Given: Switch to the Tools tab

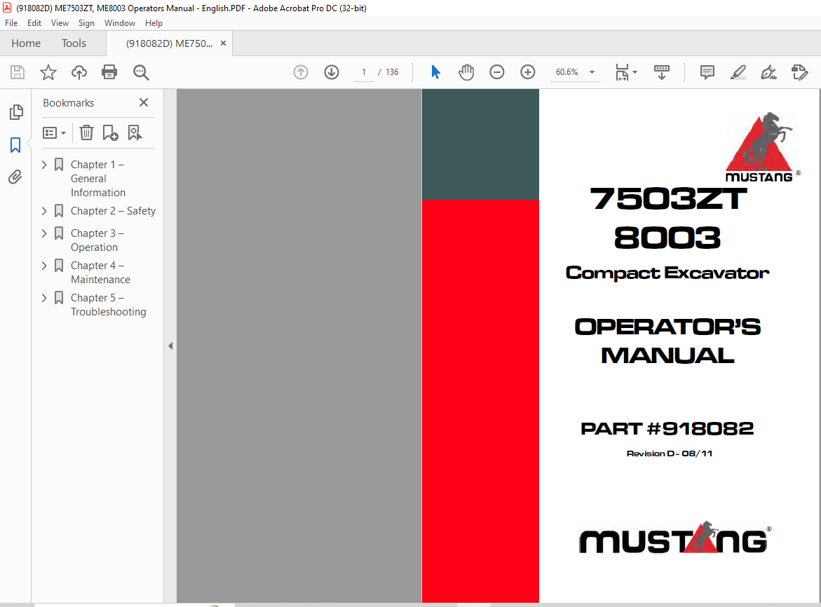Looking at the screenshot, I should (74, 43).
